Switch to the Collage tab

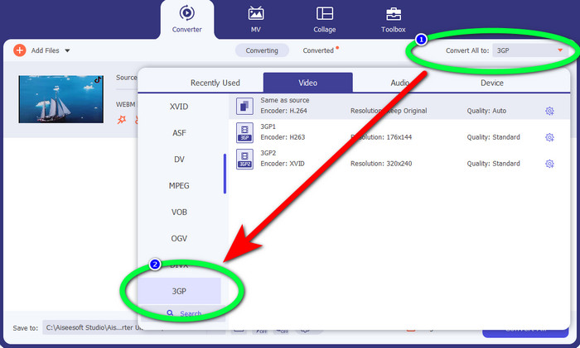[x=325, y=19]
